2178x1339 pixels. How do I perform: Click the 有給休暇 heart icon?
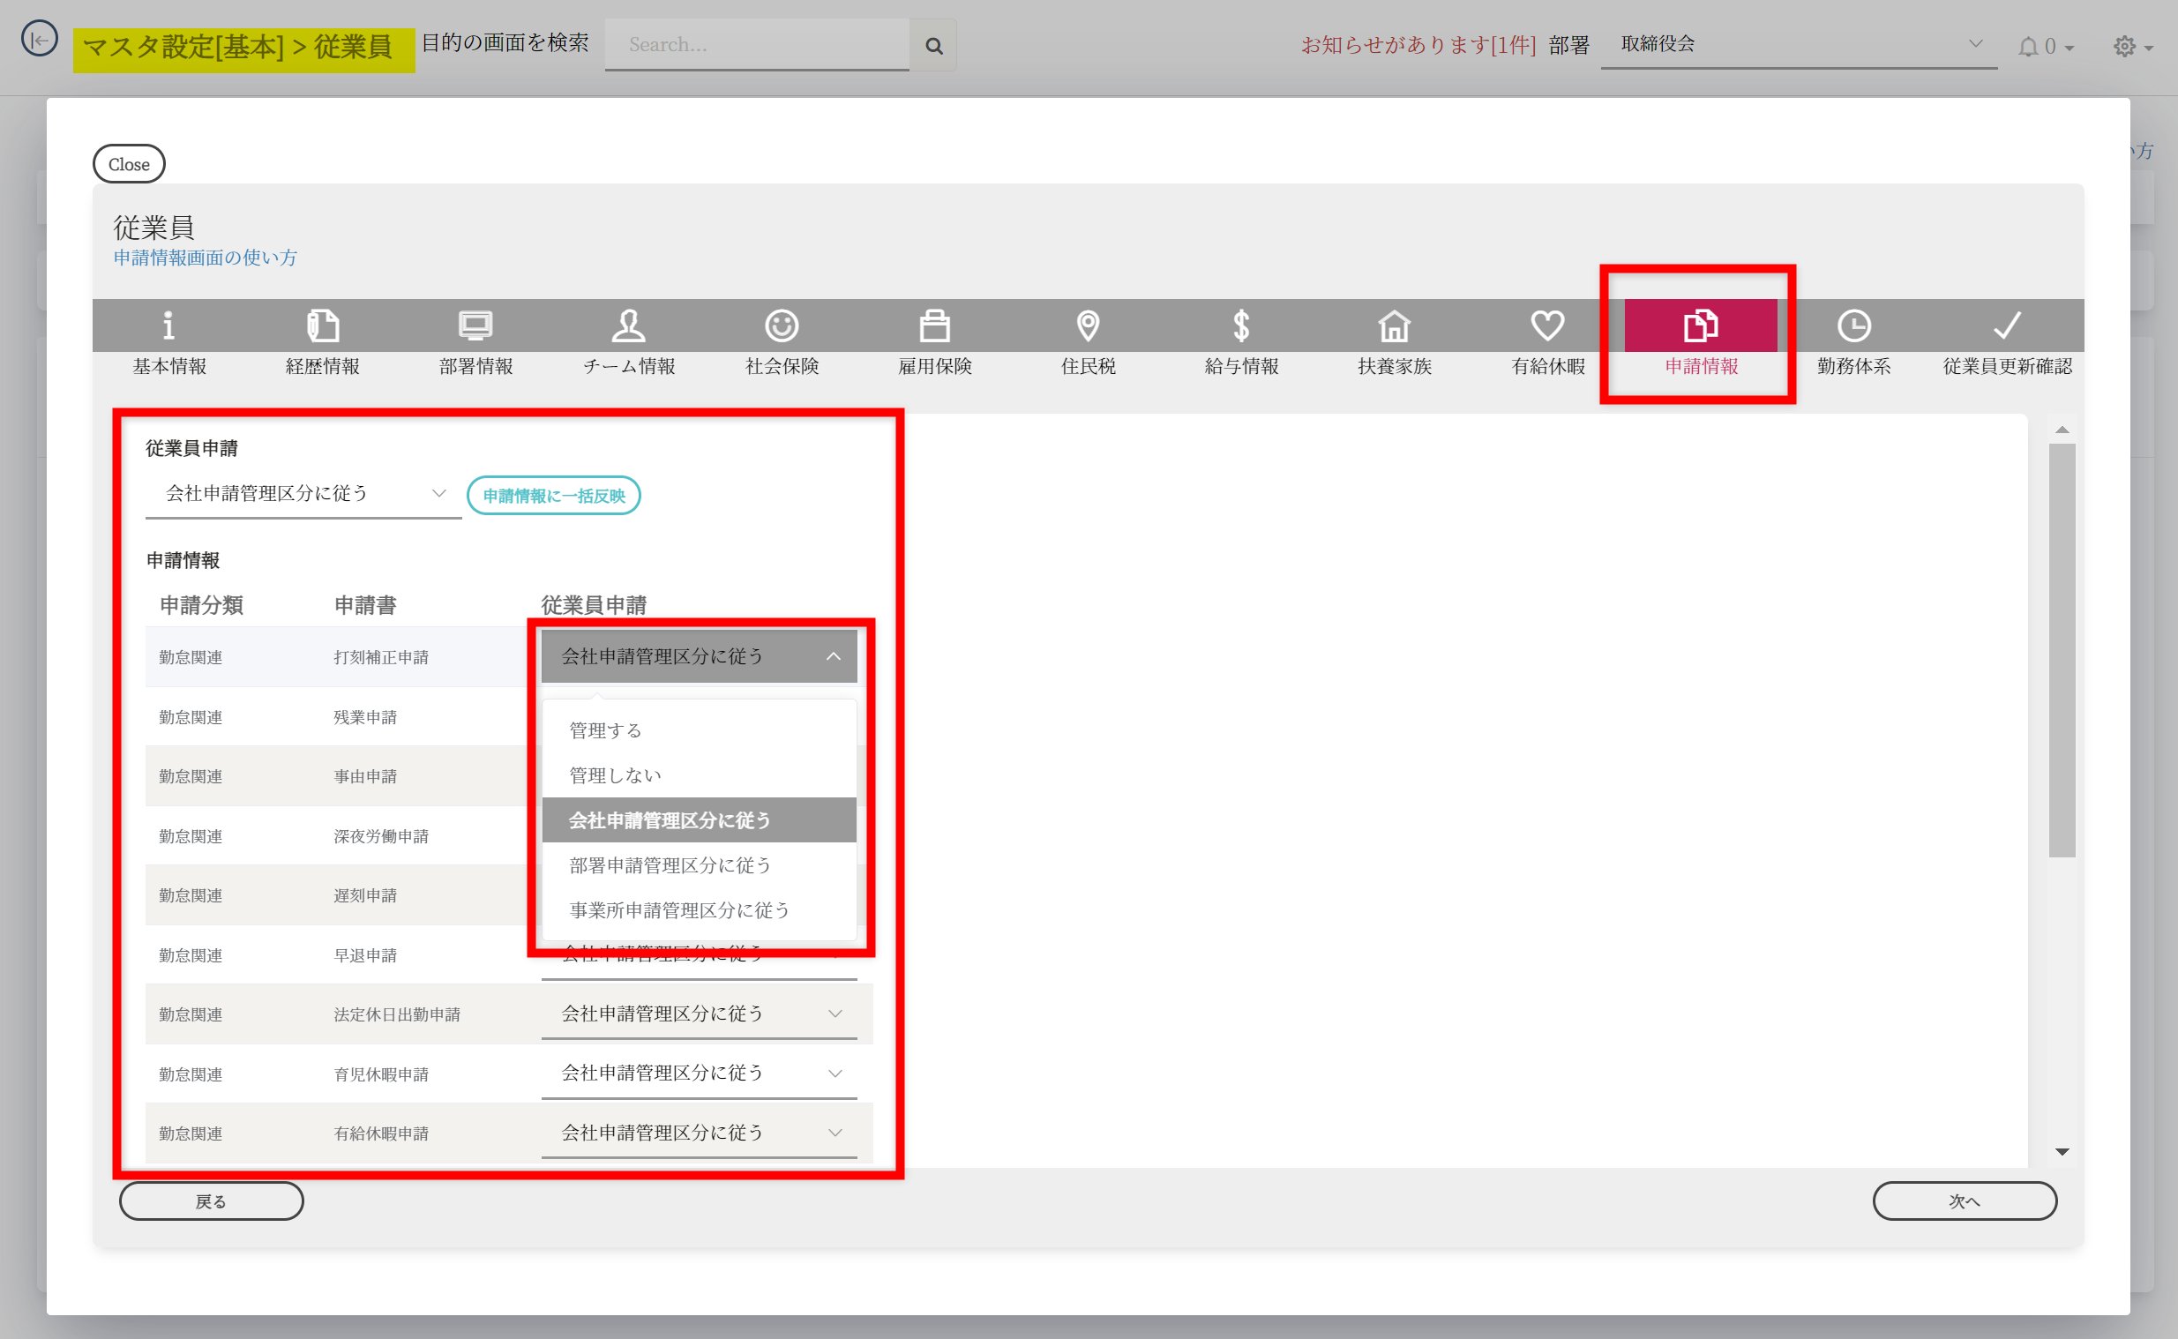pyautogui.click(x=1547, y=325)
